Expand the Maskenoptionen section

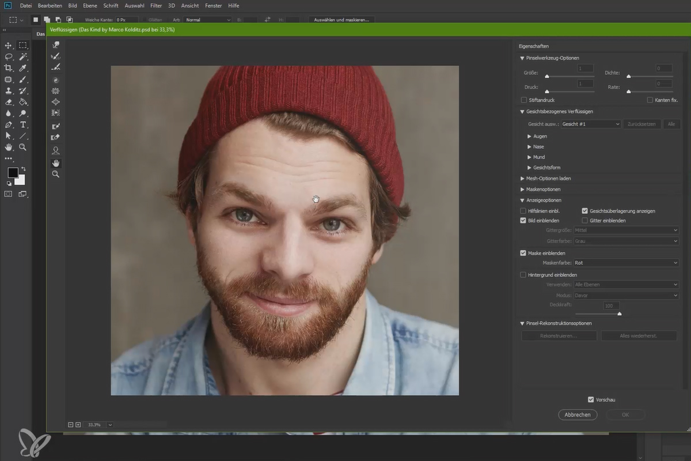click(522, 190)
